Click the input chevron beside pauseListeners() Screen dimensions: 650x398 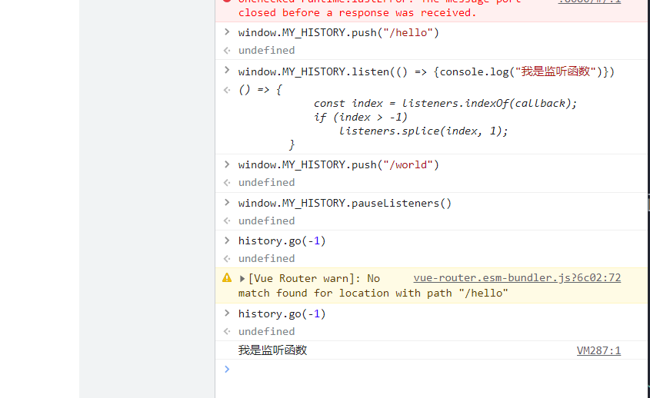click(x=226, y=203)
